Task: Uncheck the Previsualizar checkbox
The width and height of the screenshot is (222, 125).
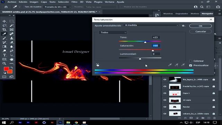Action: point(190,65)
